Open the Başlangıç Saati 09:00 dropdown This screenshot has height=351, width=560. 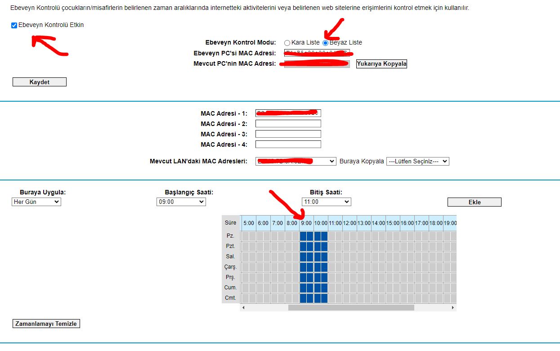point(181,202)
